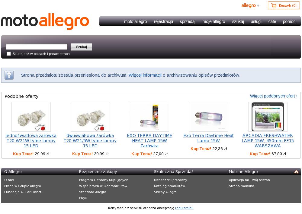Click the lightbulb info icon

9,75
